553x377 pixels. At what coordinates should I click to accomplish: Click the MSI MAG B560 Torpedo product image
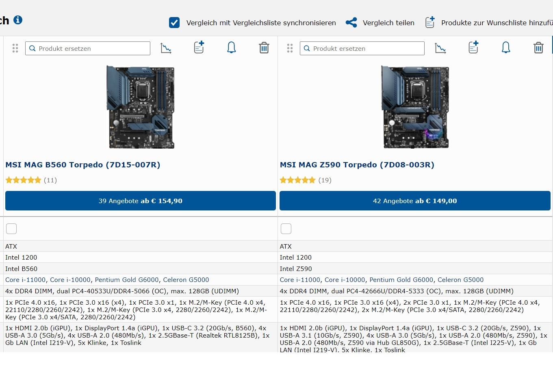[141, 107]
